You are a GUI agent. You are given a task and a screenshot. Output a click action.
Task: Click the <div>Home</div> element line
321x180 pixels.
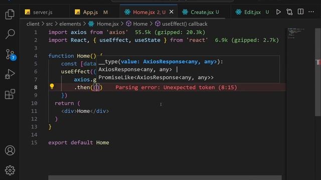(85, 111)
